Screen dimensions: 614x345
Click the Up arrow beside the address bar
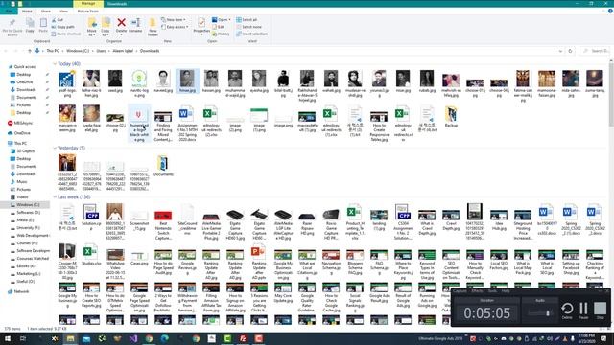[x=30, y=51]
